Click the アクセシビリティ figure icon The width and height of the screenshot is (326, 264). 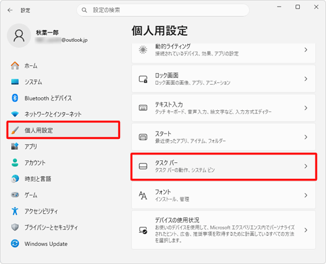[15, 211]
